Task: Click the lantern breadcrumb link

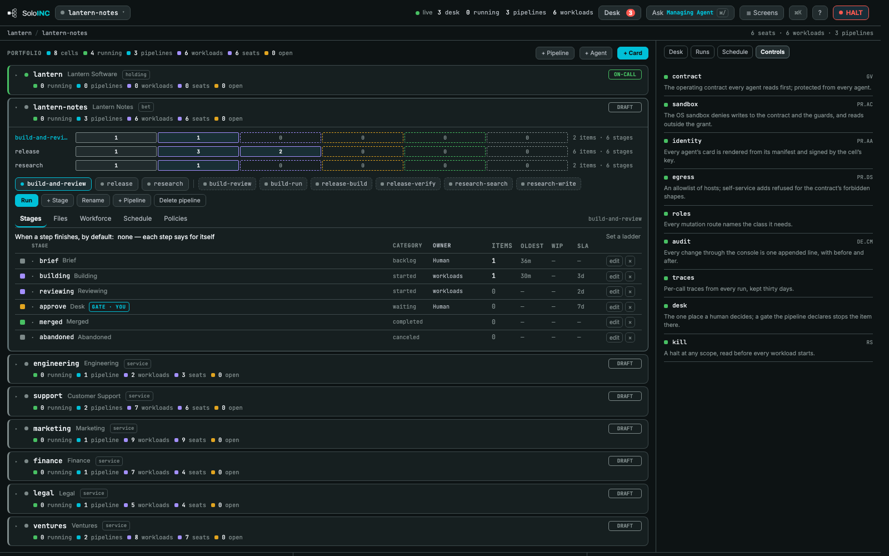Action: pyautogui.click(x=19, y=33)
